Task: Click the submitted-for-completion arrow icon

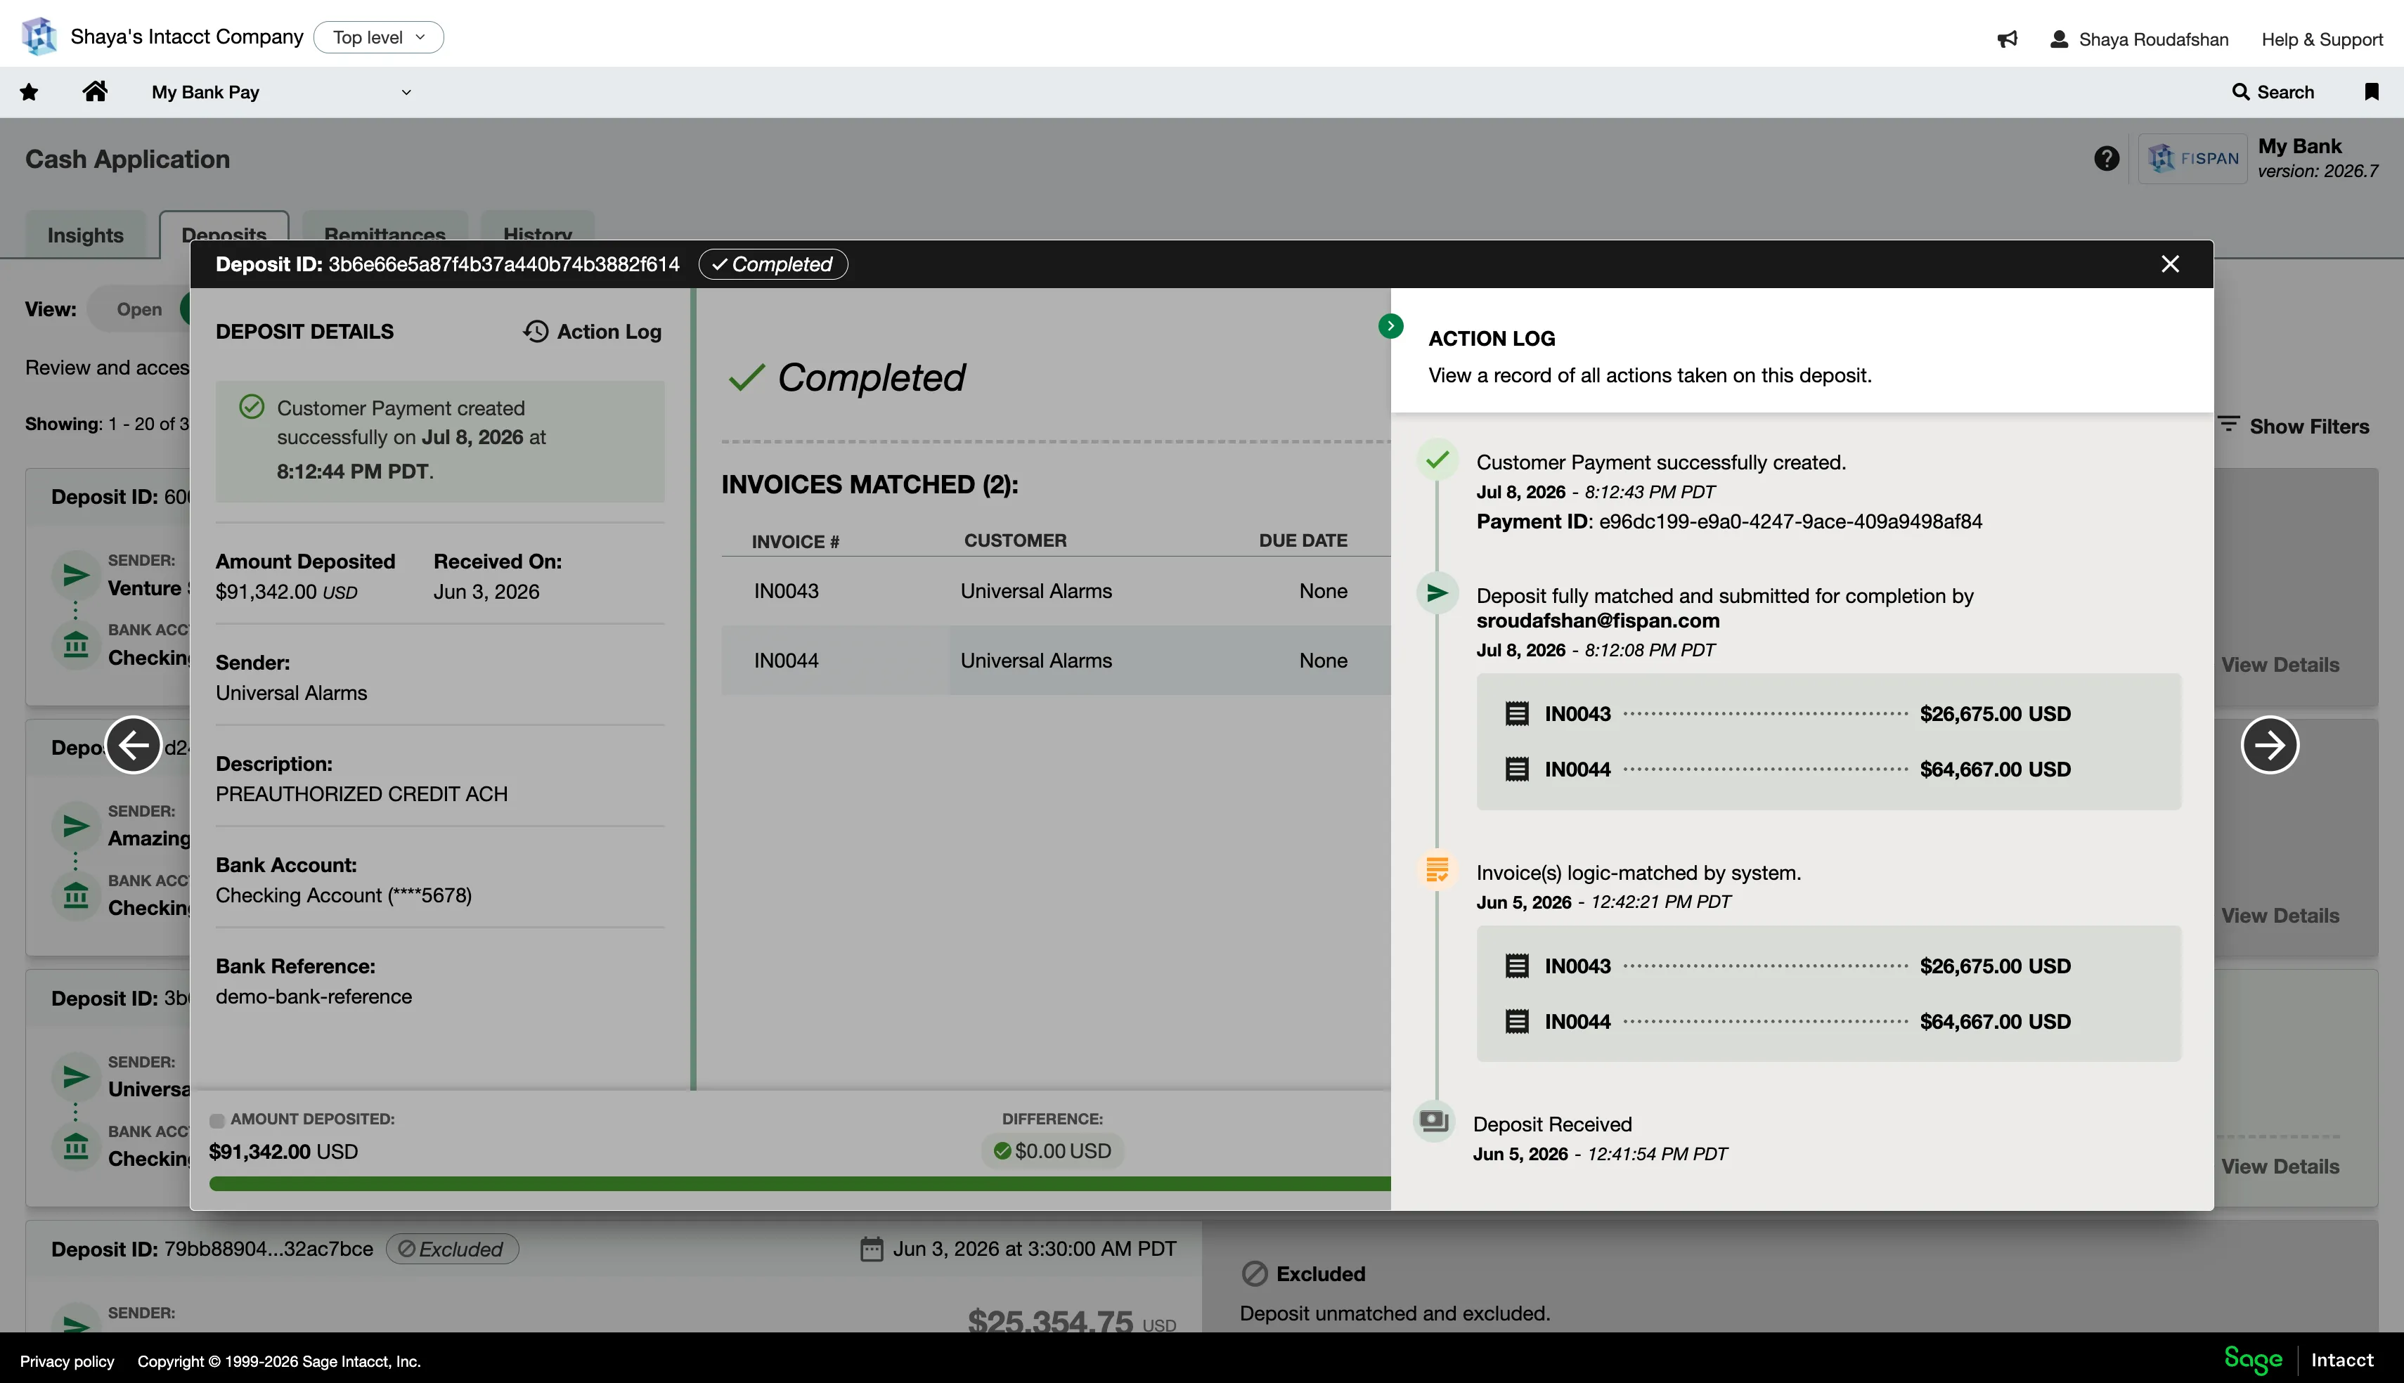Action: click(x=1437, y=594)
